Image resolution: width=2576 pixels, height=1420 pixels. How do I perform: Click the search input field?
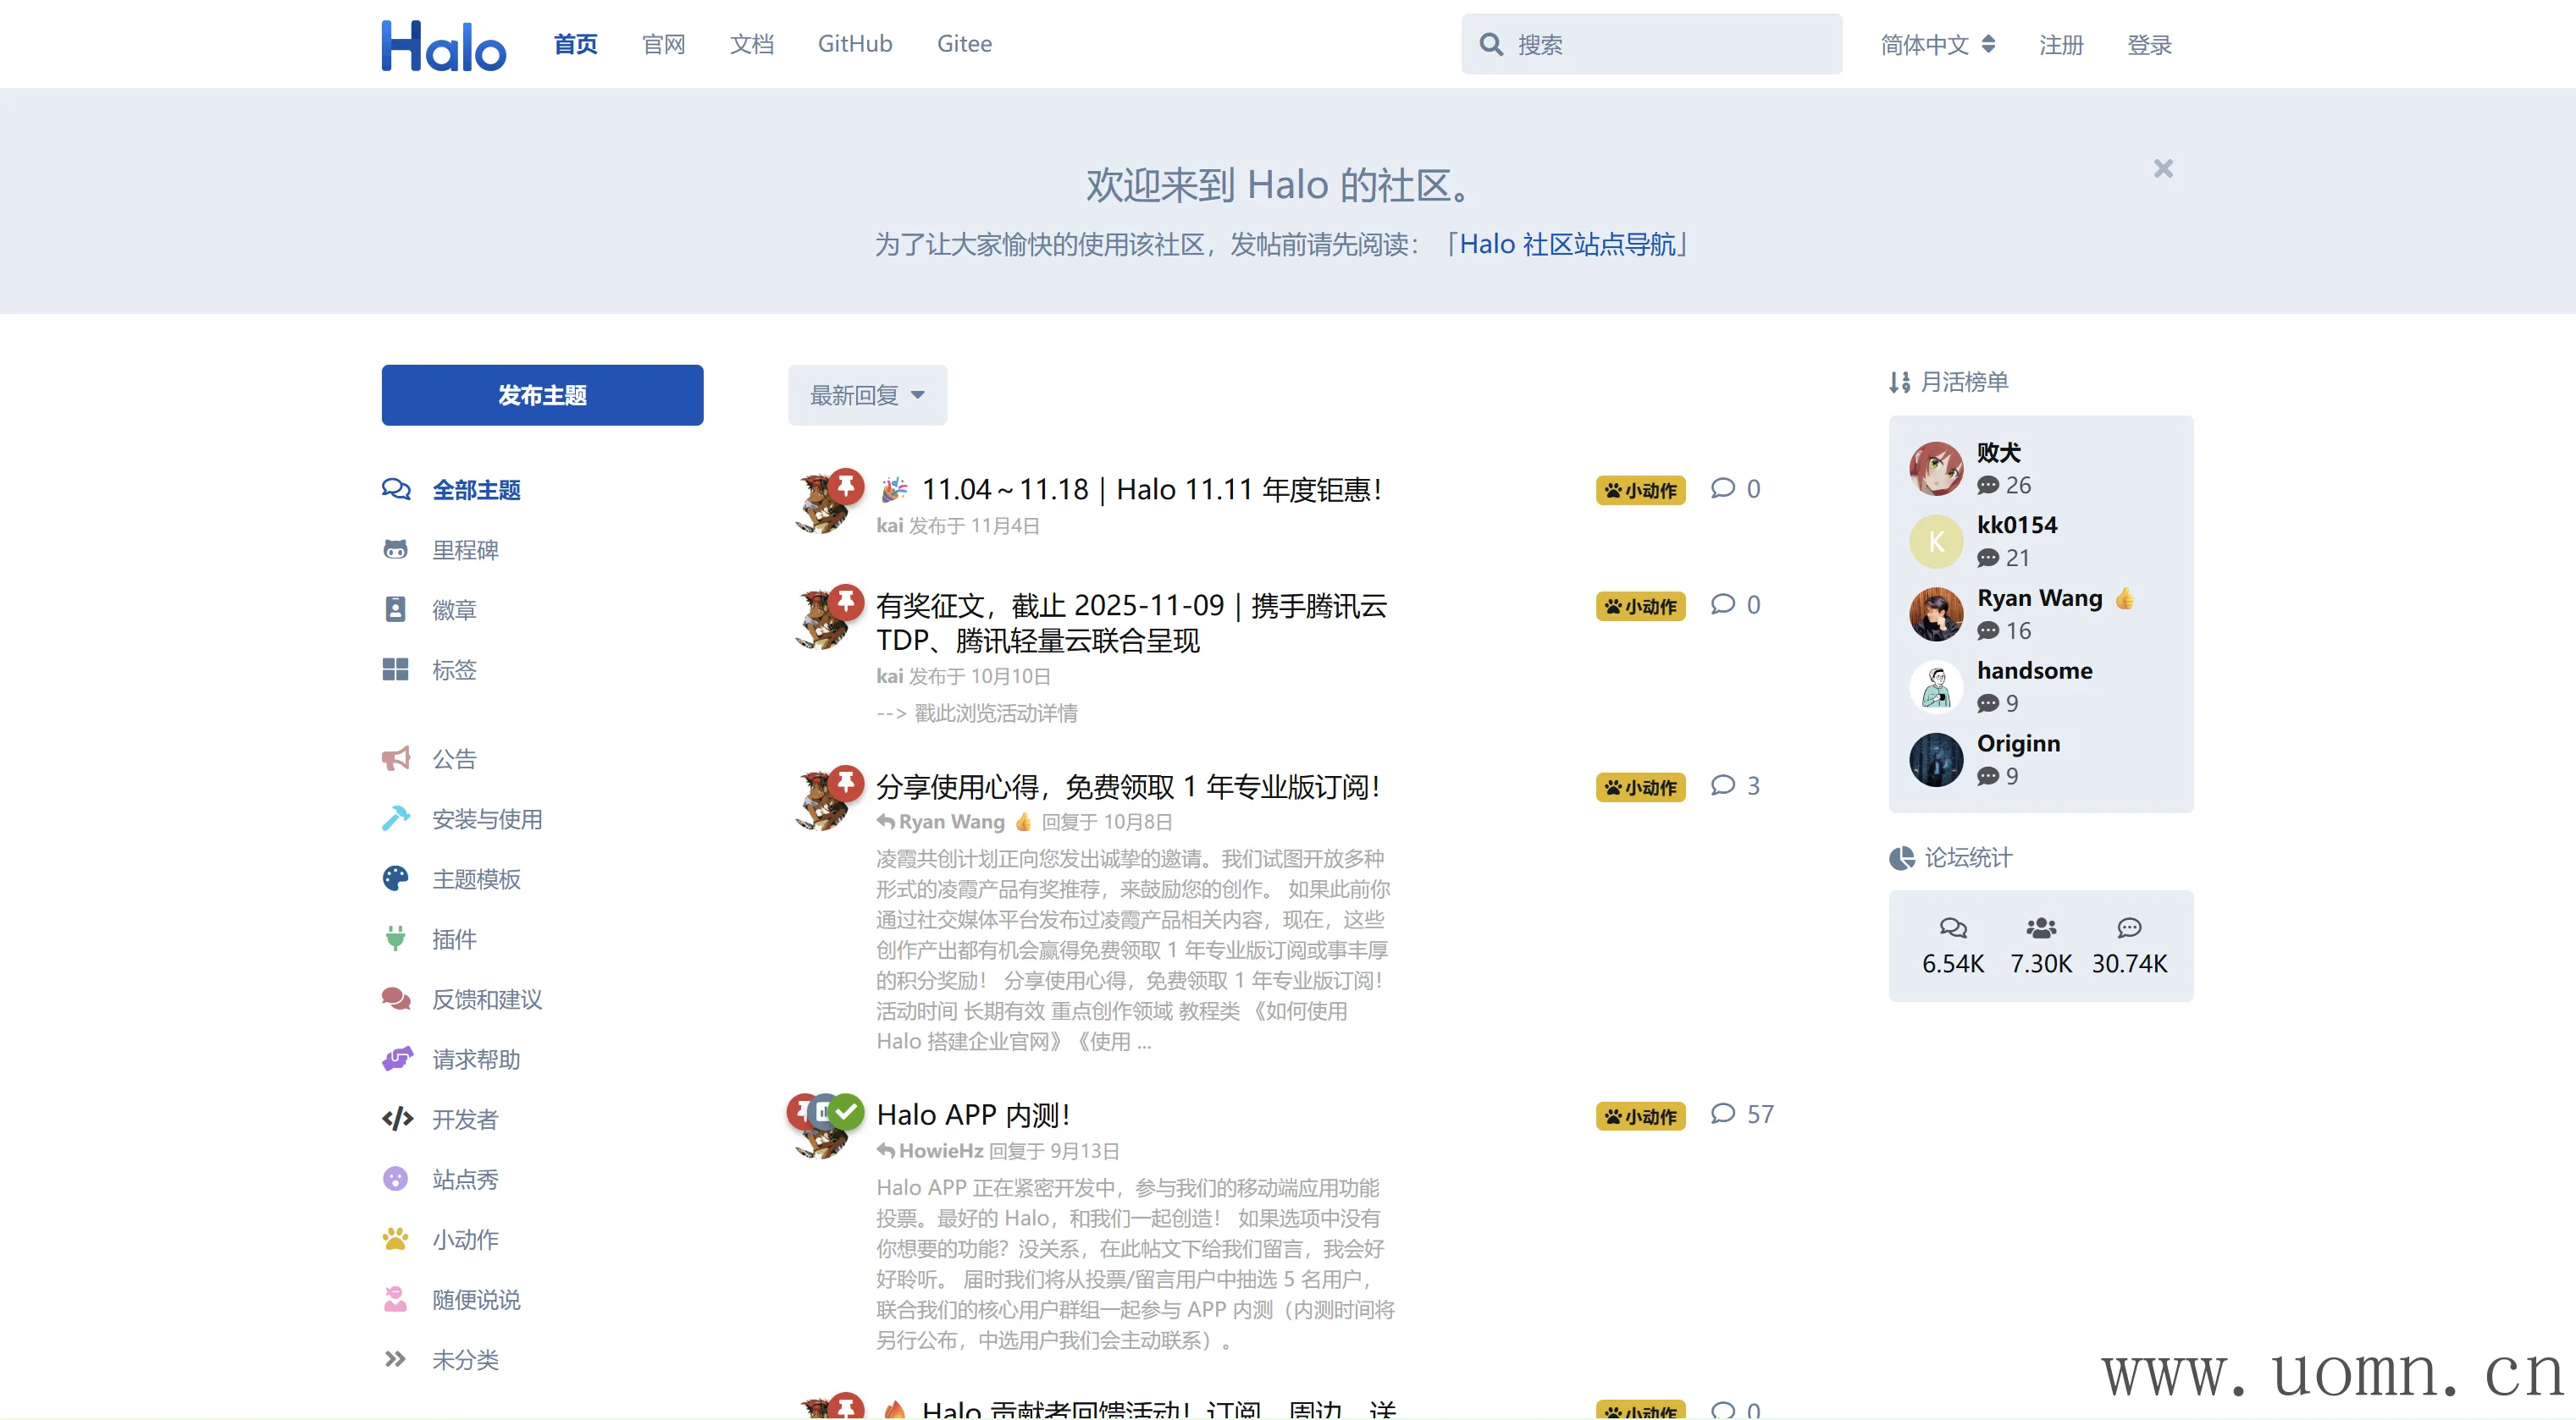point(1650,44)
